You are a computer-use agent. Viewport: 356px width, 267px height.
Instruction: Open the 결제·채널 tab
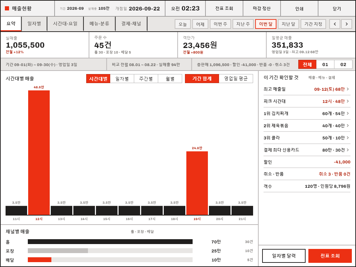131,24
